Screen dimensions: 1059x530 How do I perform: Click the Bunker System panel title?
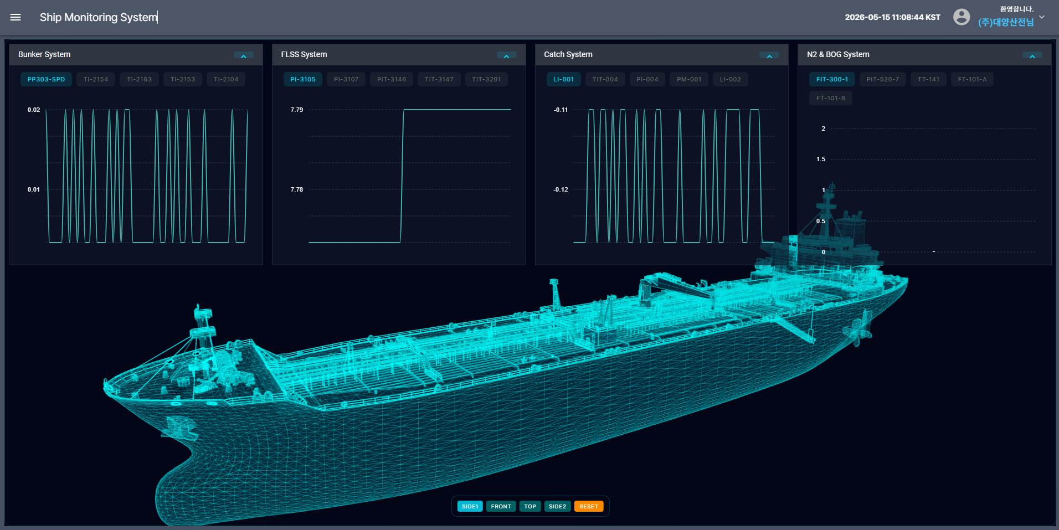[44, 54]
